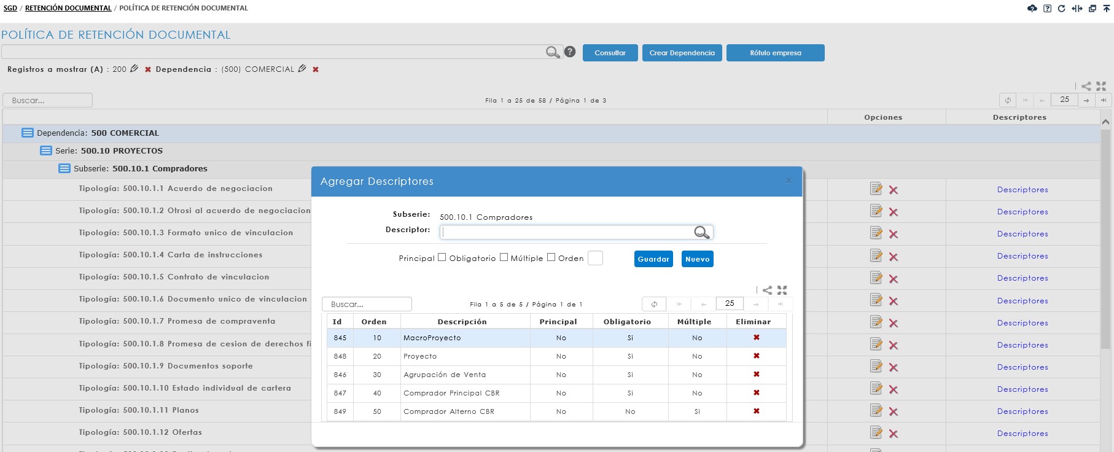Jump to last page in main grid pager
1114x452 pixels.
pos(1104,100)
